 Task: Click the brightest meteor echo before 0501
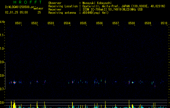click(x=14, y=82)
